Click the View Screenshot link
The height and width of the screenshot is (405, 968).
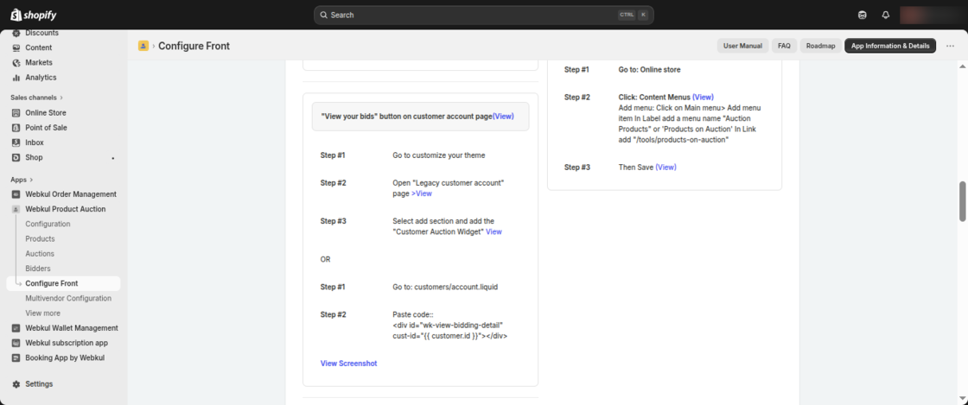pos(349,364)
